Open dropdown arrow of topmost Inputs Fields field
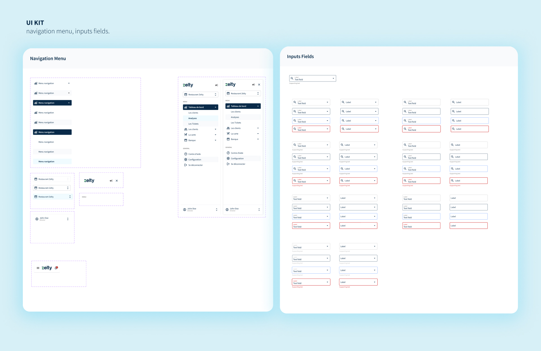 pyautogui.click(x=333, y=78)
